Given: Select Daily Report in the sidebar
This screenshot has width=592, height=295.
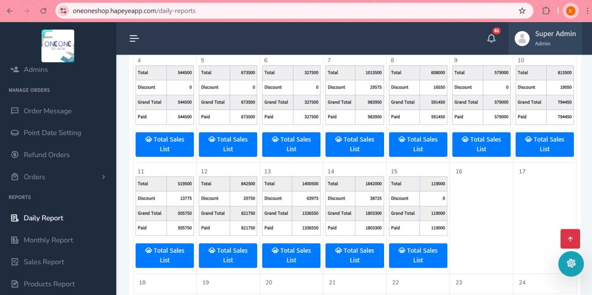Looking at the screenshot, I should 43,218.
